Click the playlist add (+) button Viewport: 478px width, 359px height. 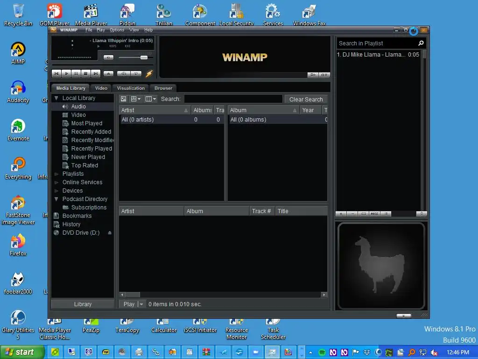point(341,214)
